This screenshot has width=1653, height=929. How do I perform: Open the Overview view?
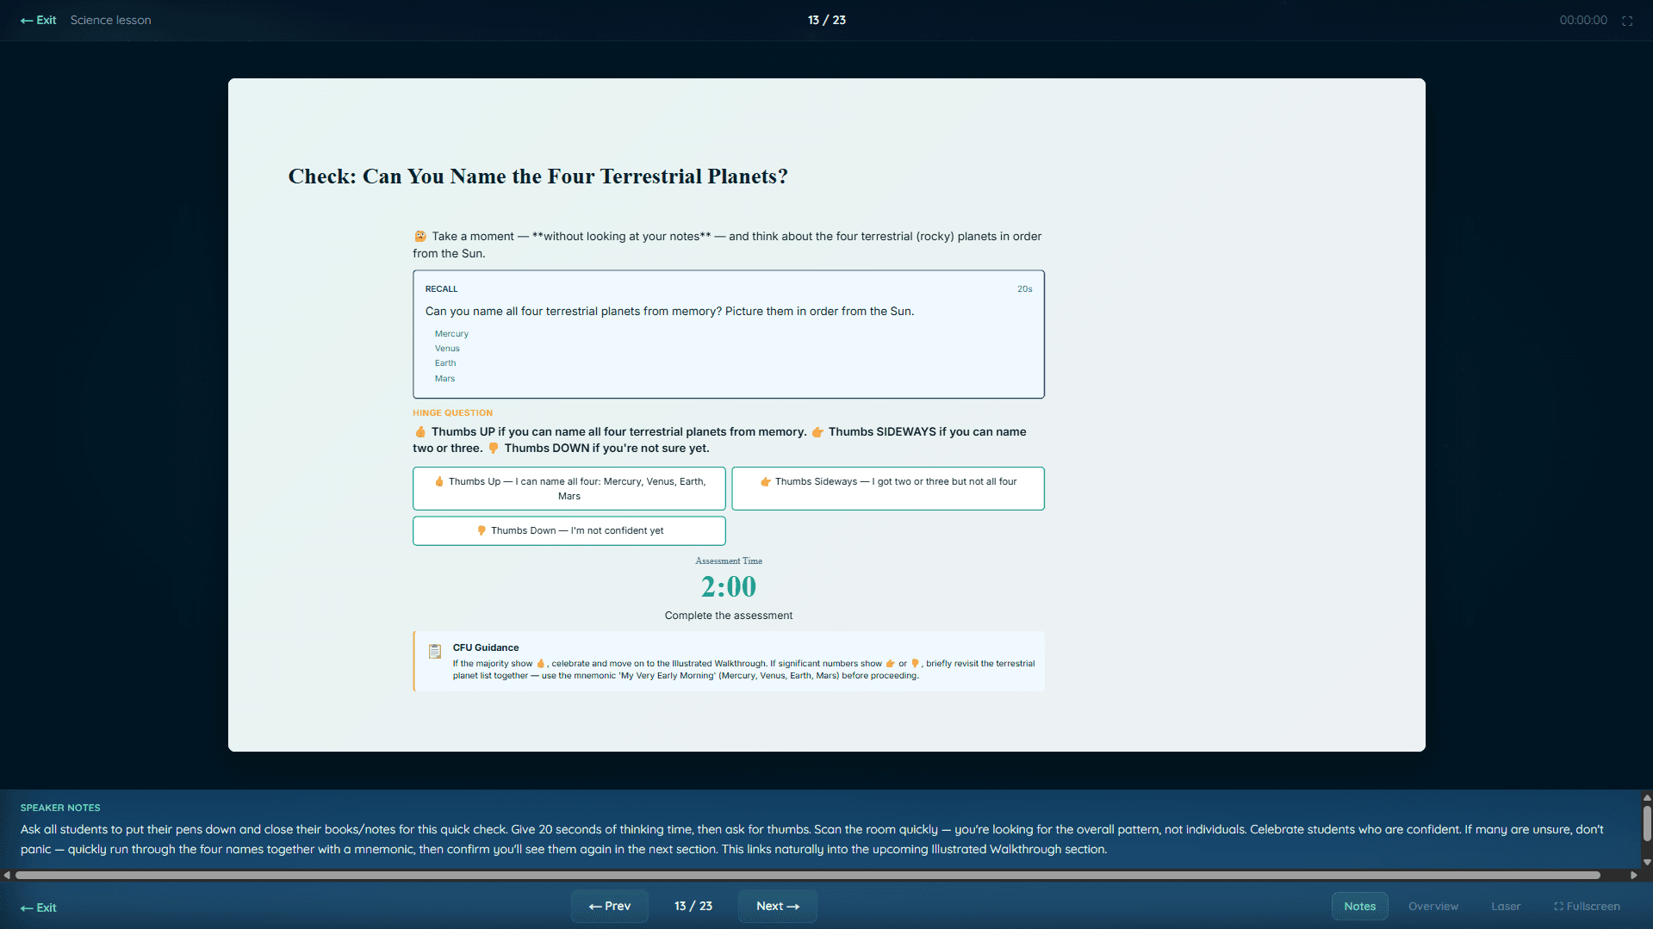[x=1432, y=906]
